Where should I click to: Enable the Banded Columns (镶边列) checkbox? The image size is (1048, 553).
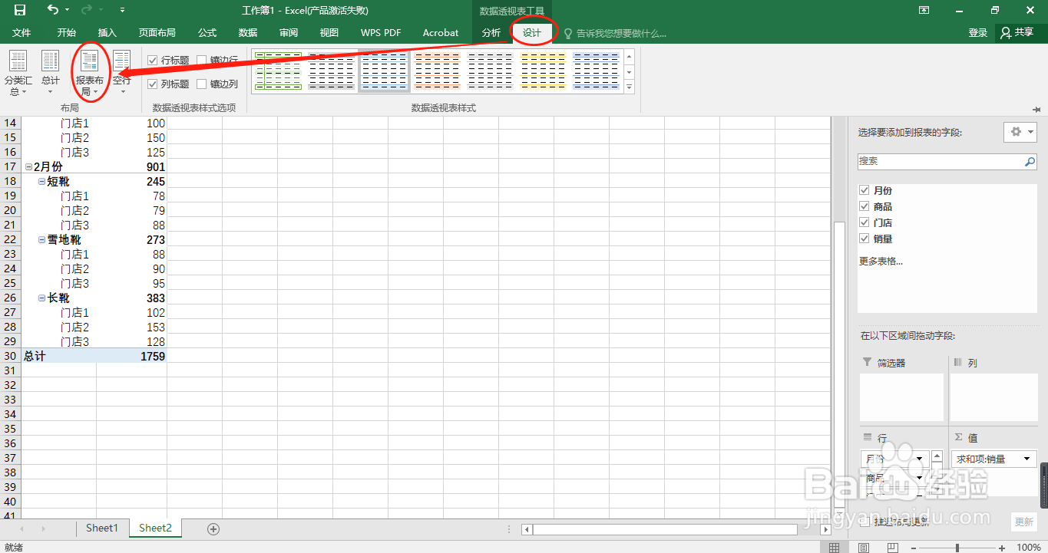click(x=202, y=84)
